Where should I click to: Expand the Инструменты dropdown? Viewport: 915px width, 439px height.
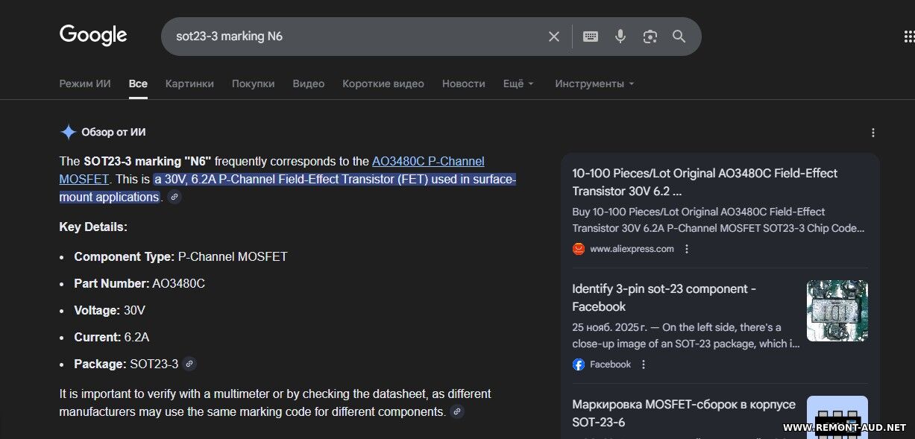coord(594,83)
